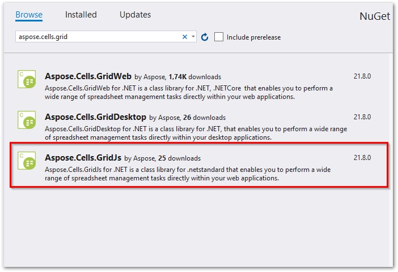Click GridWeb version 21.8.0 label
The width and height of the screenshot is (398, 272).
click(x=362, y=76)
